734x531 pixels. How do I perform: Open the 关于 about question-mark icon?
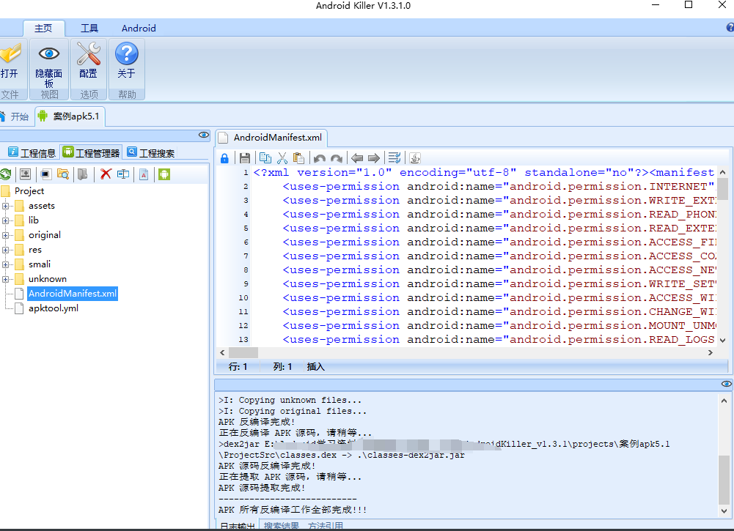pyautogui.click(x=126, y=53)
